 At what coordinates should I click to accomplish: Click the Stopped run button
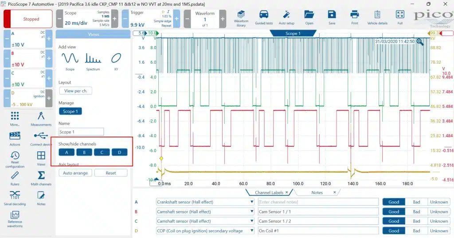click(28, 19)
